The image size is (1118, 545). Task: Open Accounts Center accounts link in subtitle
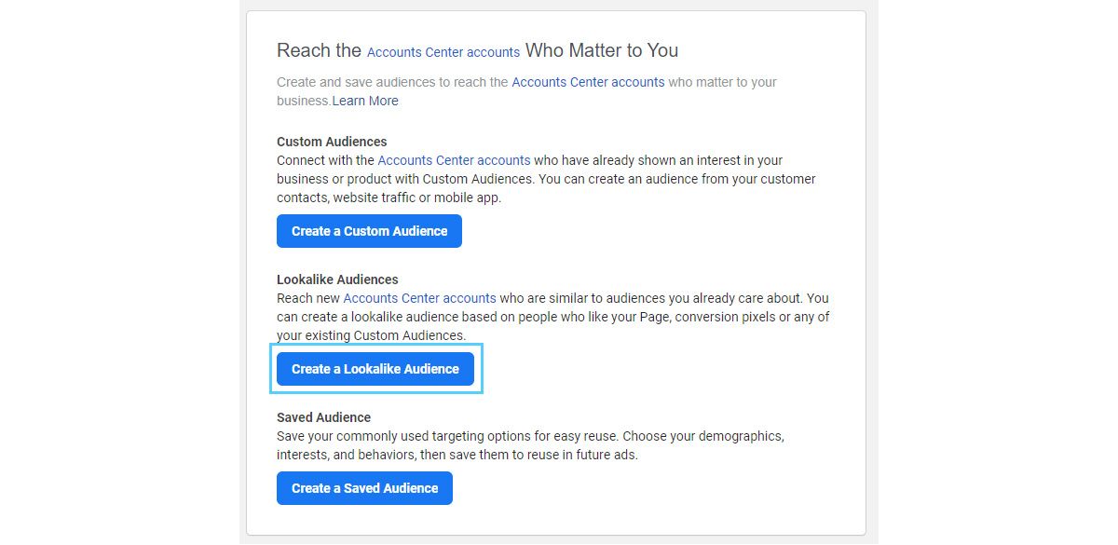[x=588, y=82]
